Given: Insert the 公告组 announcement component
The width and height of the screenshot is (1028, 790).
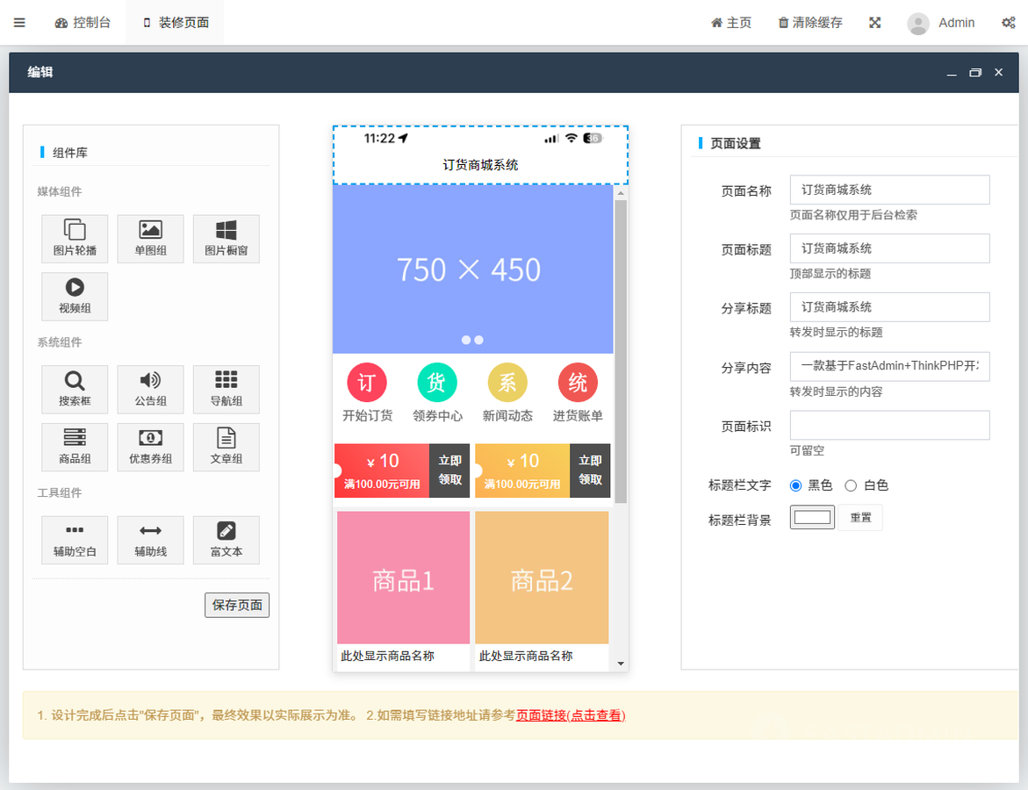Looking at the screenshot, I should pos(150,390).
